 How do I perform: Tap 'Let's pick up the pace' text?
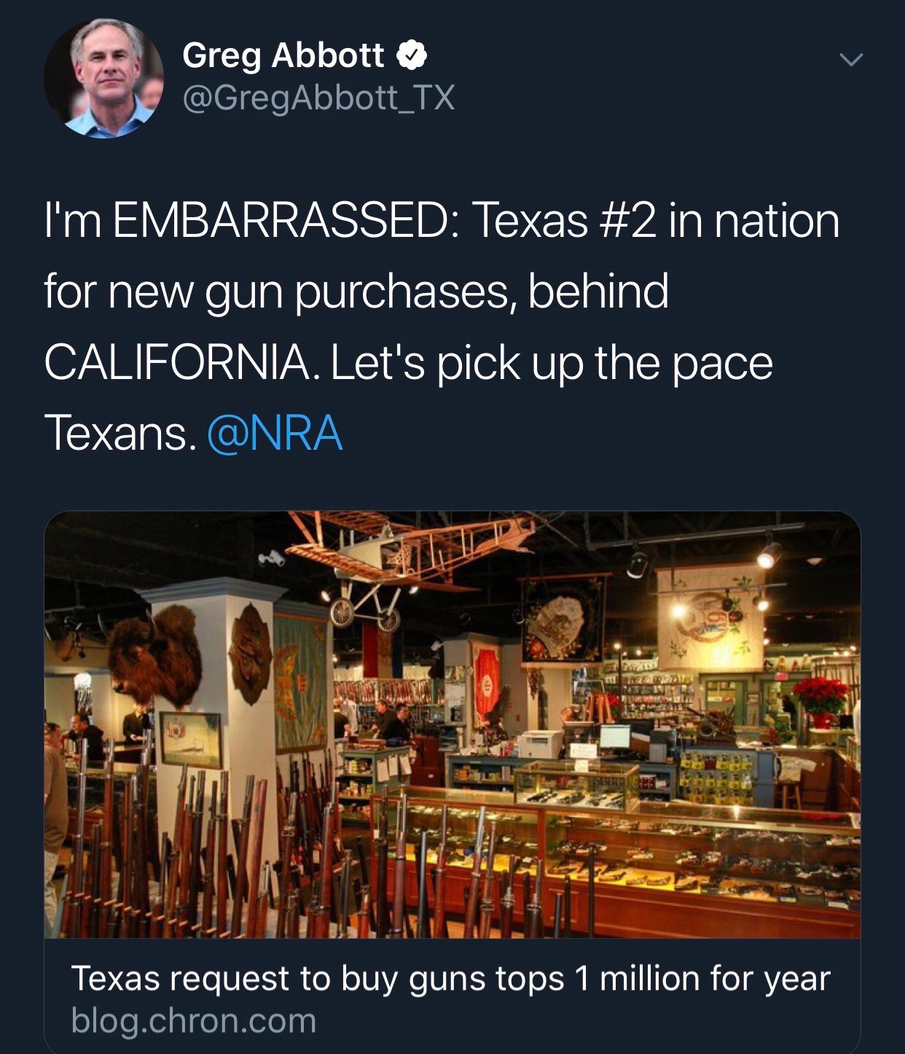click(x=552, y=362)
